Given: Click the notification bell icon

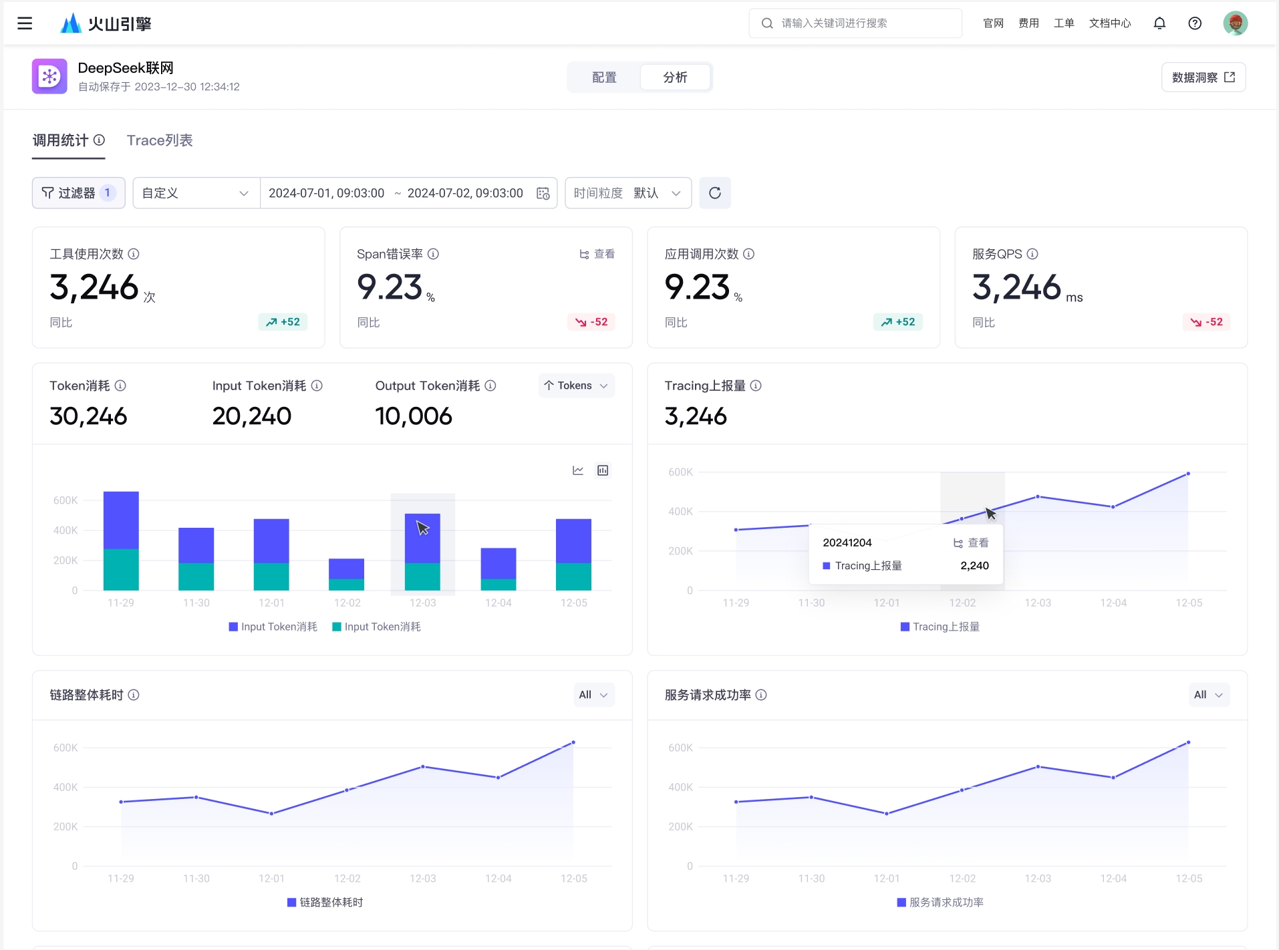Looking at the screenshot, I should [1159, 23].
